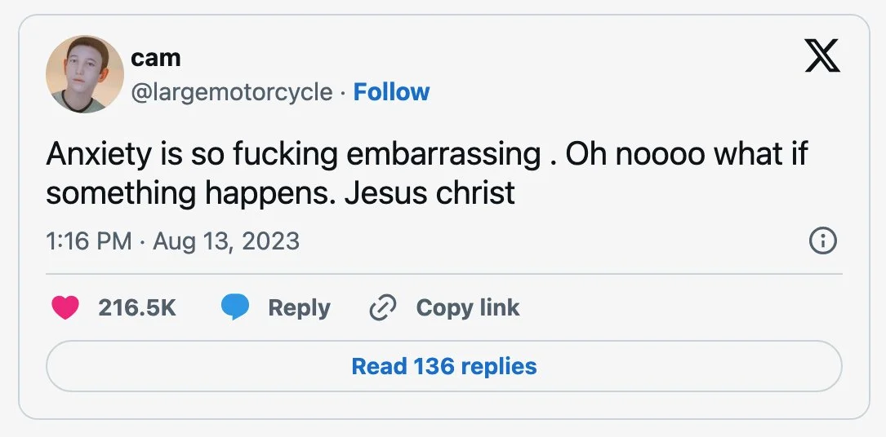Like the tweet with the heart icon

(x=65, y=307)
